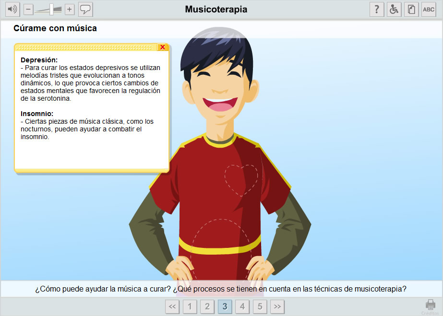Go to the previous page arrow

(172, 306)
